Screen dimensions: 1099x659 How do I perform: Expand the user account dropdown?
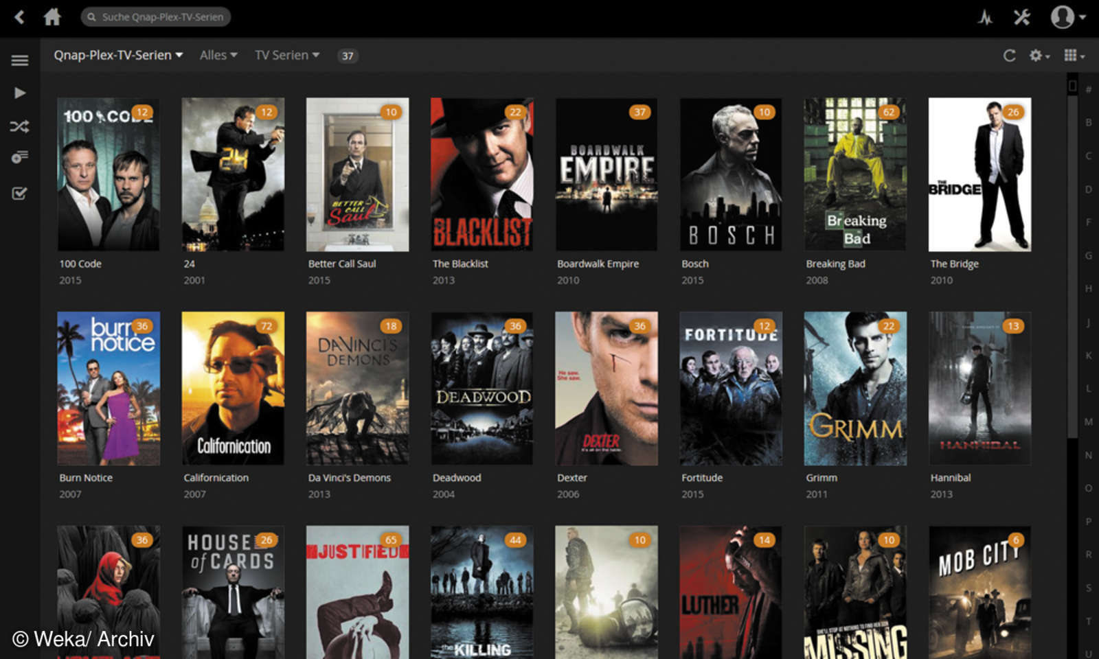(x=1068, y=17)
